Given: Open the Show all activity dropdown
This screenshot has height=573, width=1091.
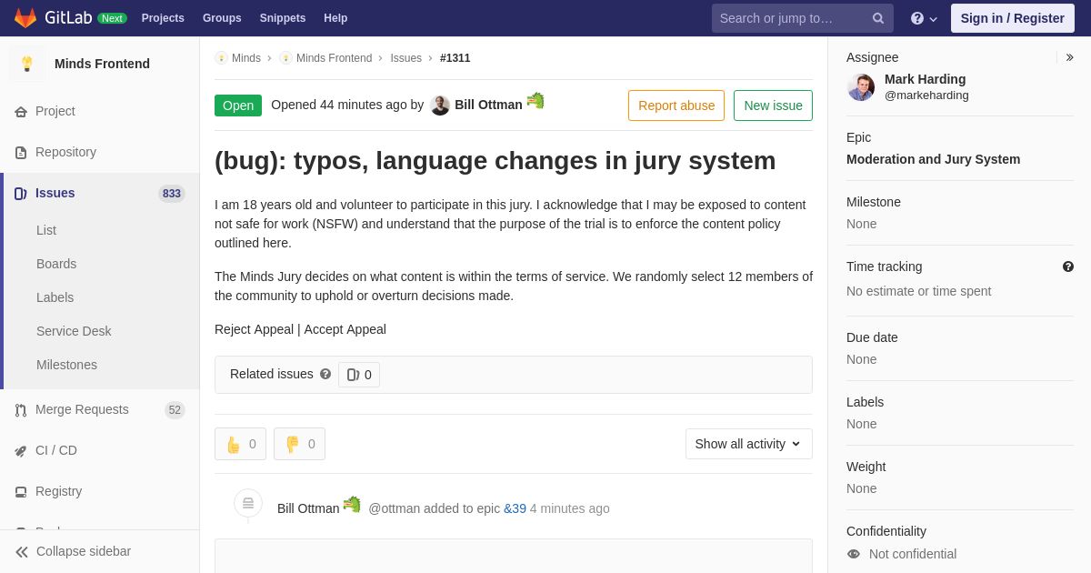Looking at the screenshot, I should tap(749, 444).
